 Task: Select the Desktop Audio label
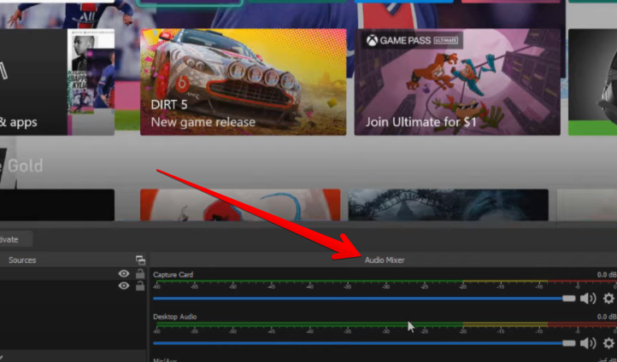(174, 317)
